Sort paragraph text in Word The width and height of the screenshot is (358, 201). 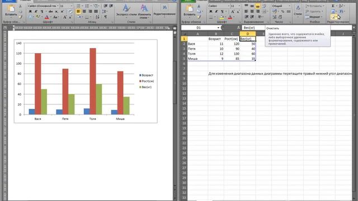(97, 17)
